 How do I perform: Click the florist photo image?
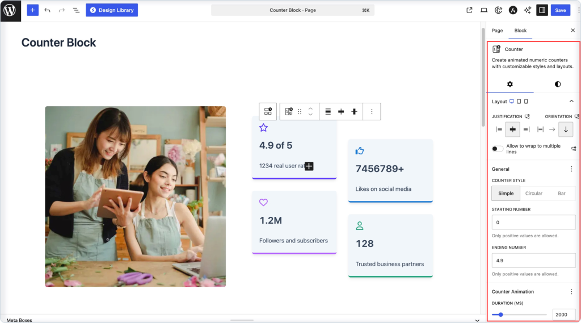coord(136,196)
